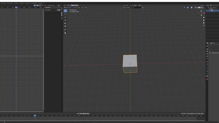
Task: Switch to wireframe viewport shading
Action: [197, 8]
